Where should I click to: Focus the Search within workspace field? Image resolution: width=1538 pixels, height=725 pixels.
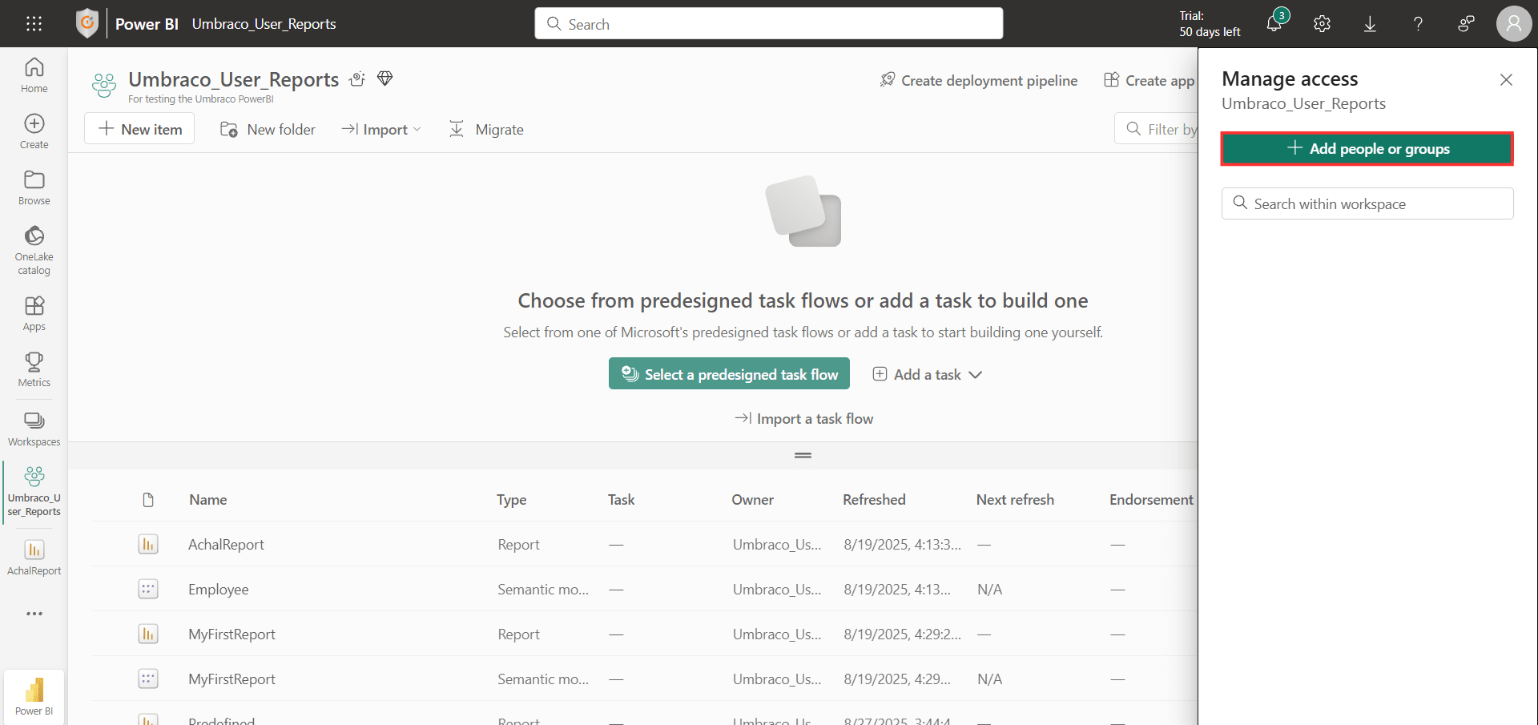tap(1367, 203)
